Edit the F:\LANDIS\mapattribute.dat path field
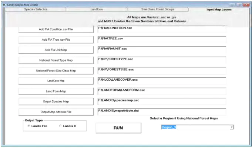 pyautogui.click(x=162, y=112)
